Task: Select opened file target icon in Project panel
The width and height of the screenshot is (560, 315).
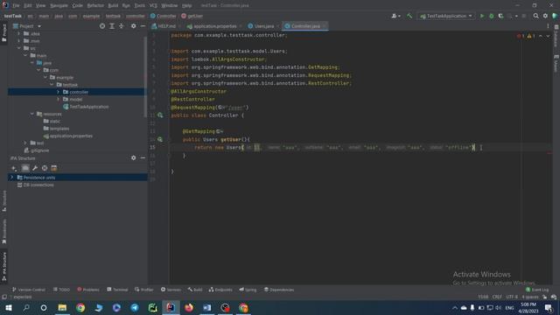Action: tap(102, 26)
